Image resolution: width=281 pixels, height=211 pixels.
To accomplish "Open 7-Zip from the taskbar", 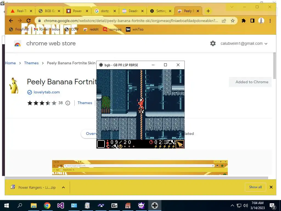I will pyautogui.click(x=114, y=206).
